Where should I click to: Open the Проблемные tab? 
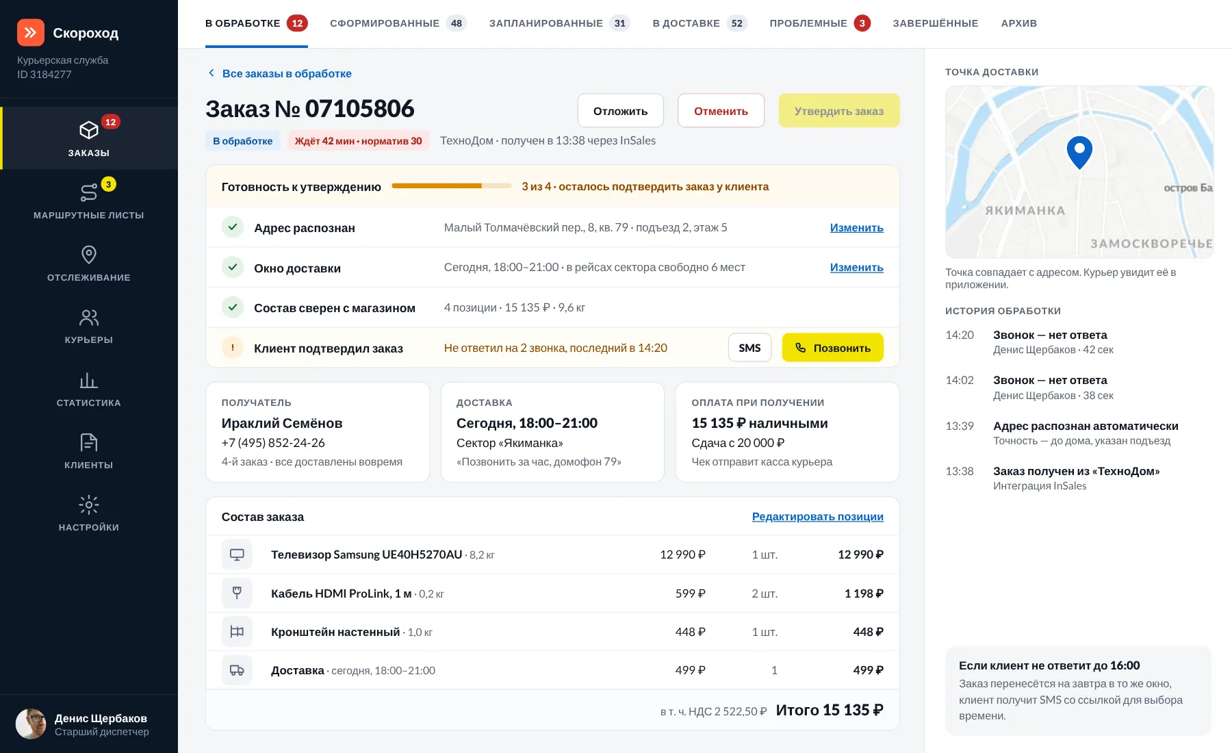click(820, 23)
